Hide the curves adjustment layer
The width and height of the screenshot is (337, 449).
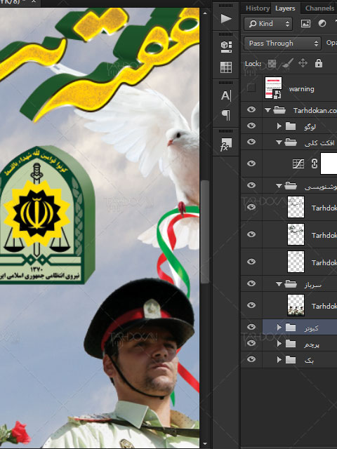251,163
